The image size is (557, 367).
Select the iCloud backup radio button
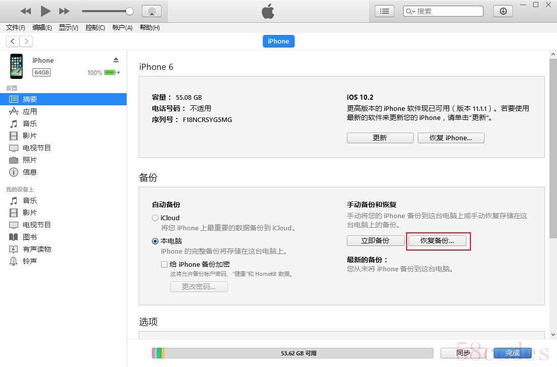tap(155, 218)
